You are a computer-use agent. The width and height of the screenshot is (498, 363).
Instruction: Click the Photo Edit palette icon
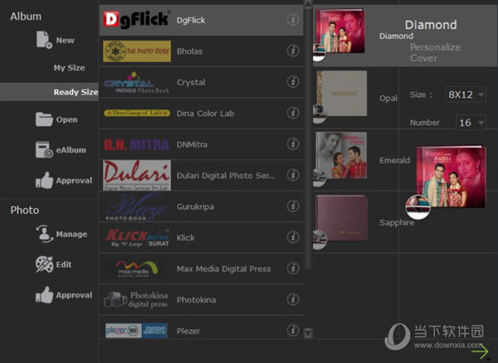point(44,264)
